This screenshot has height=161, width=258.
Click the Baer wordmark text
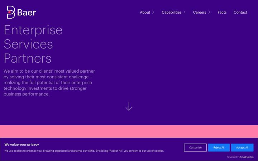pos(27,13)
